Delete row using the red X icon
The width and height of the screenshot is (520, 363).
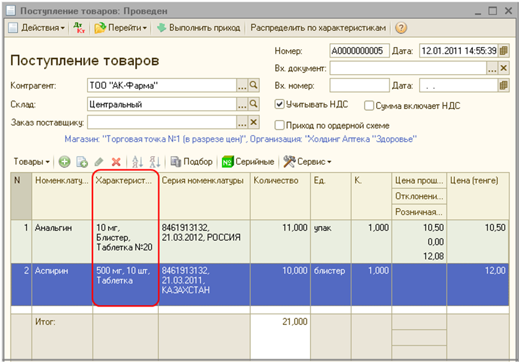[x=116, y=161]
